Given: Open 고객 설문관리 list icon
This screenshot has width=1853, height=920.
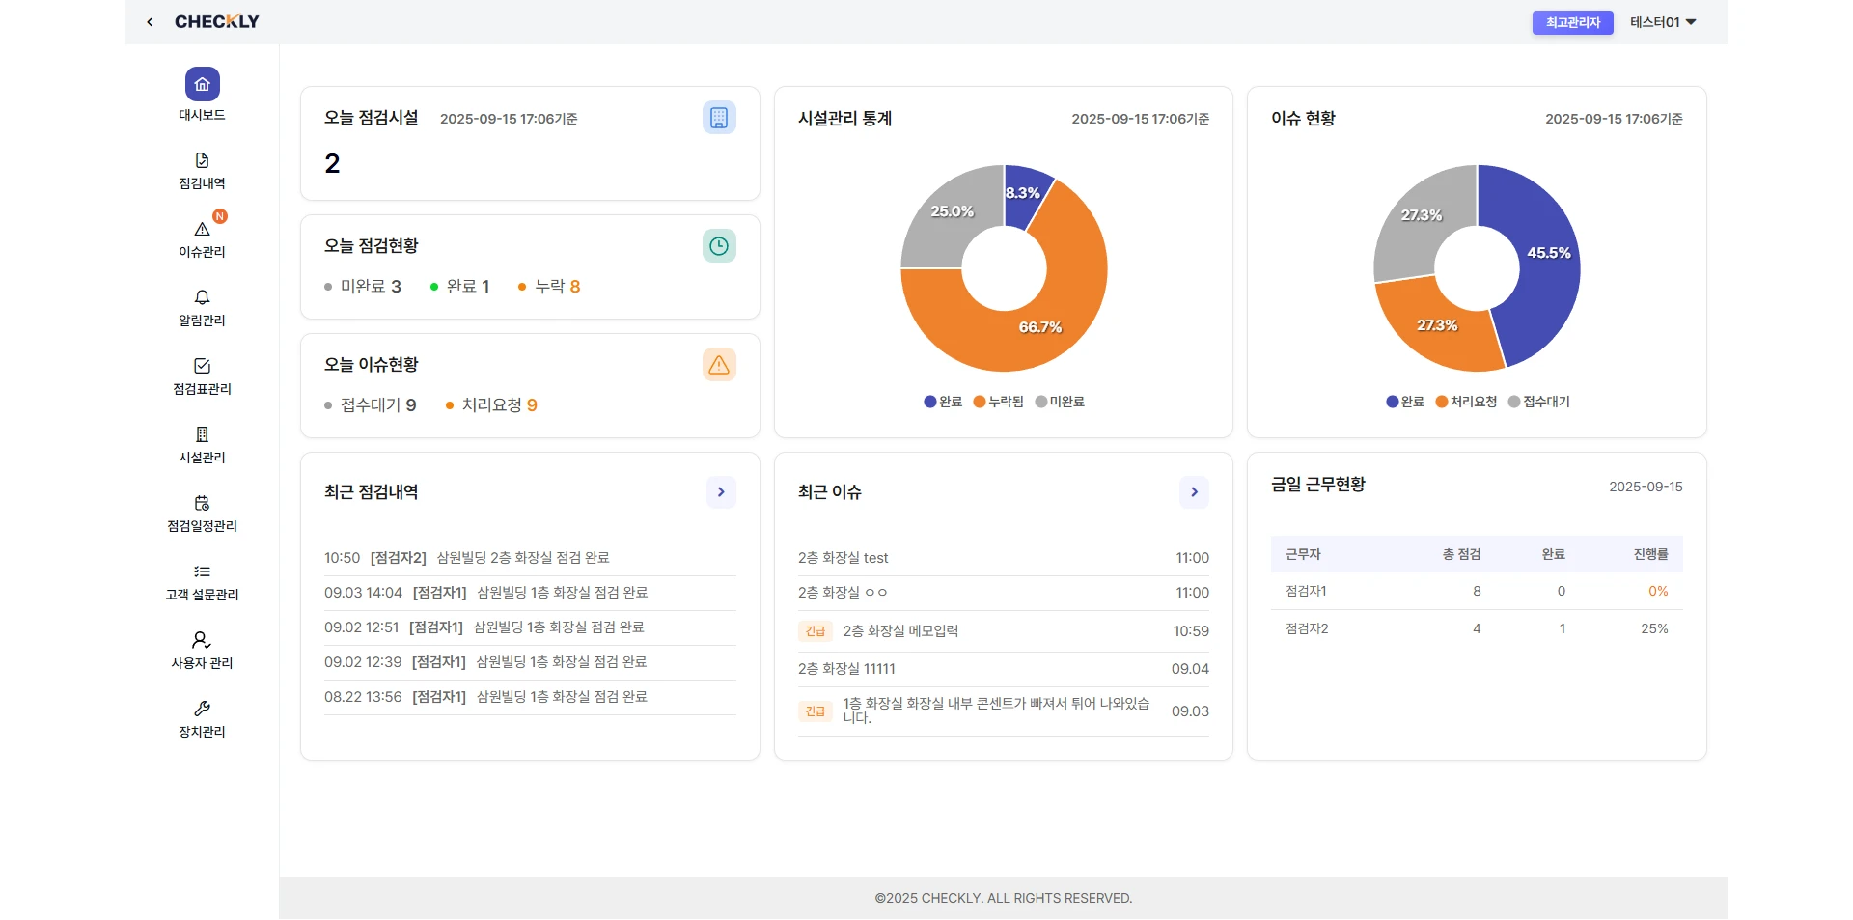Looking at the screenshot, I should (202, 572).
